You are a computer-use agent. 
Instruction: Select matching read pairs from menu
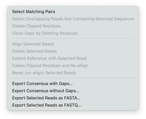[x=73, y=12]
